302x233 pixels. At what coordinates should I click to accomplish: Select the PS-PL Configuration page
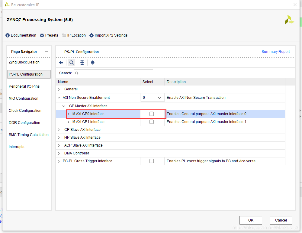(x=29, y=74)
